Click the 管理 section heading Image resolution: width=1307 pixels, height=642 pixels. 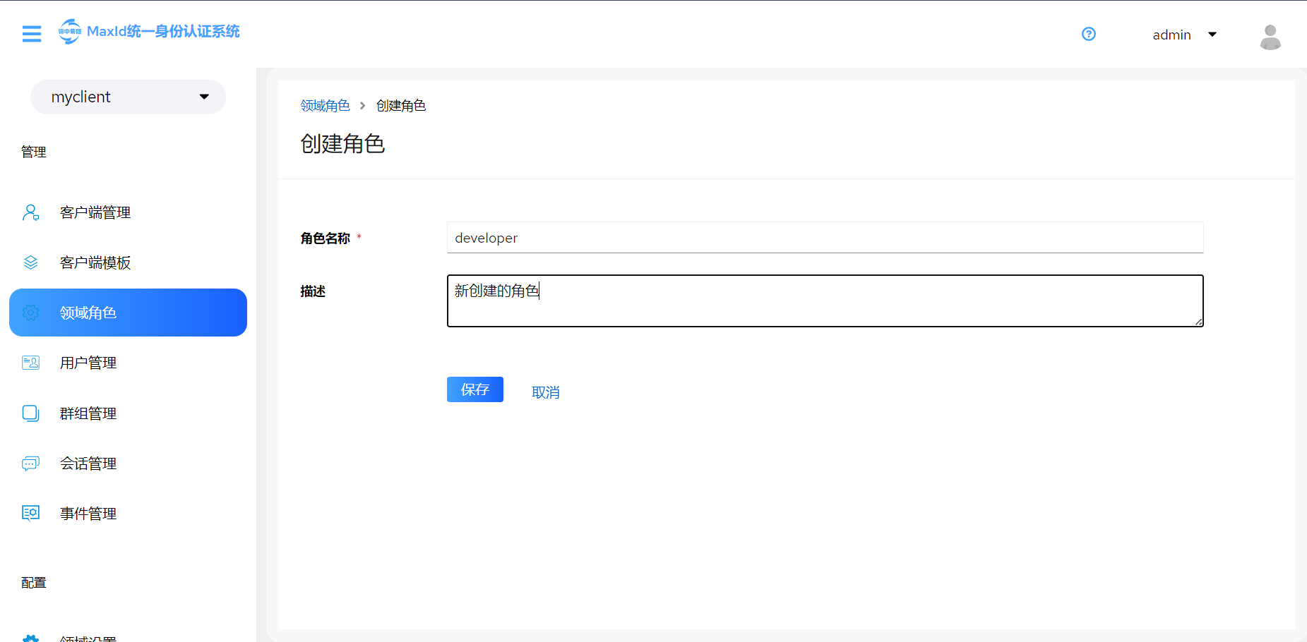click(x=34, y=152)
